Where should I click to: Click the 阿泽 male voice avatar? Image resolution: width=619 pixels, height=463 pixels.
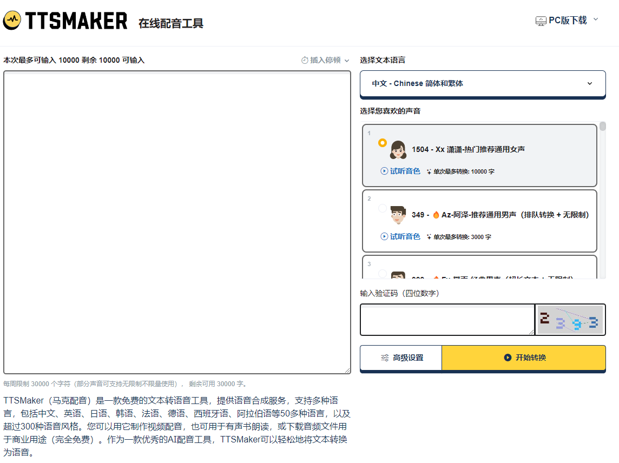(398, 215)
